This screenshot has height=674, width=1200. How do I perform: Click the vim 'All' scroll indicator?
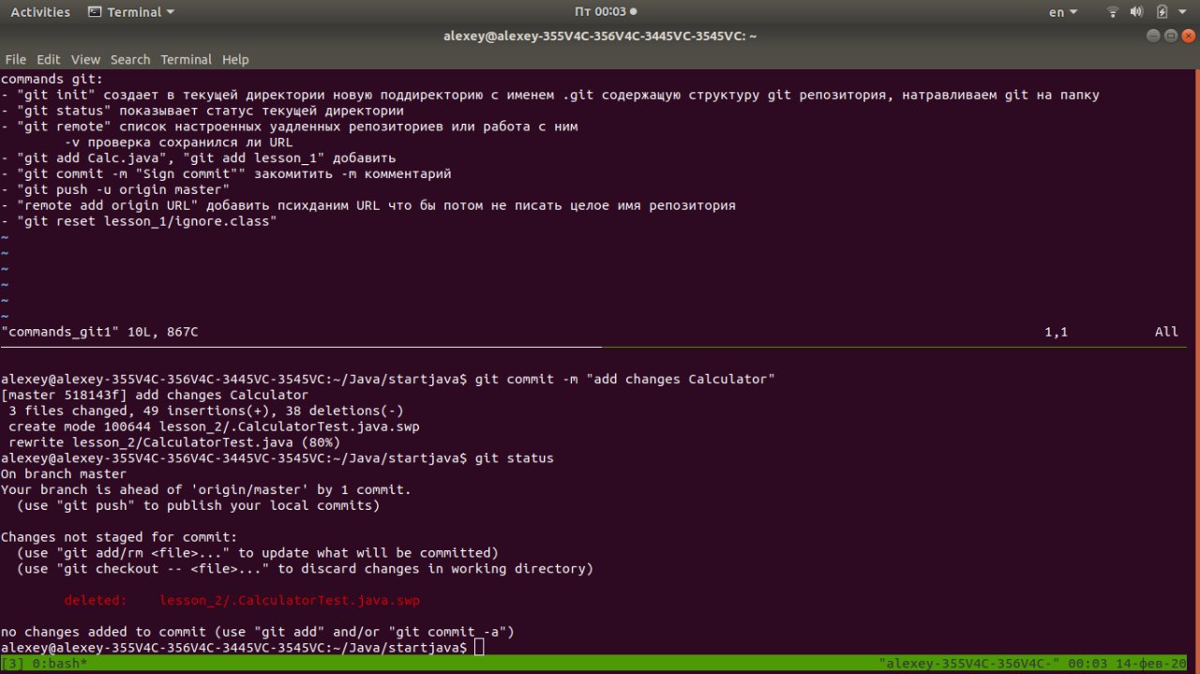click(x=1166, y=332)
